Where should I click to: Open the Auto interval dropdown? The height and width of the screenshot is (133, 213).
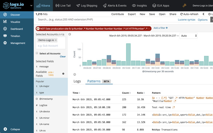tap(189, 36)
